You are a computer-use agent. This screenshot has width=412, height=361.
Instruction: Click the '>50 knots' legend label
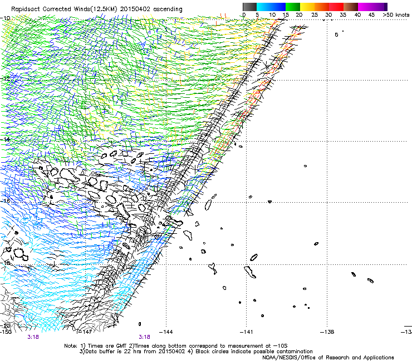click(396, 15)
